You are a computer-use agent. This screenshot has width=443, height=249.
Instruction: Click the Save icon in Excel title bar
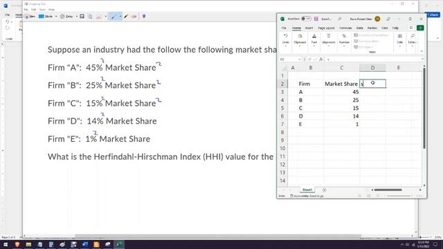(316, 19)
